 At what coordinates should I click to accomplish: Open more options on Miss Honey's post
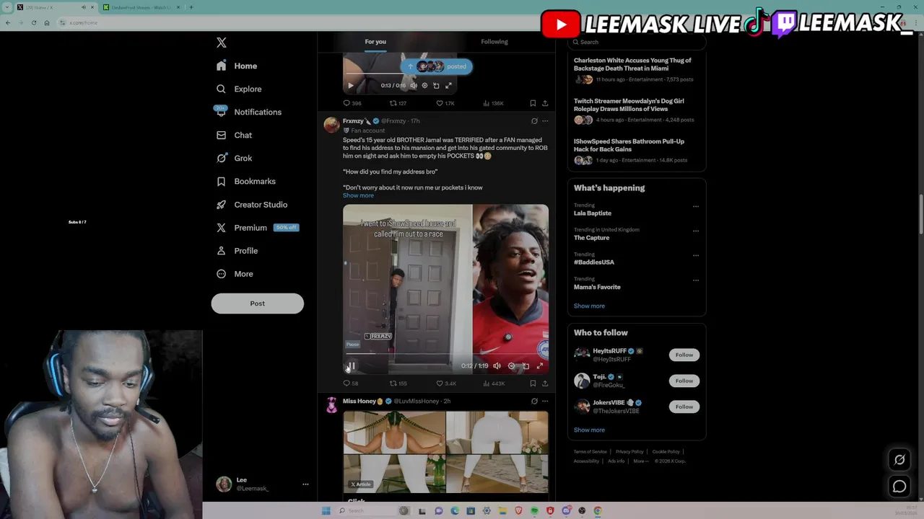545,401
